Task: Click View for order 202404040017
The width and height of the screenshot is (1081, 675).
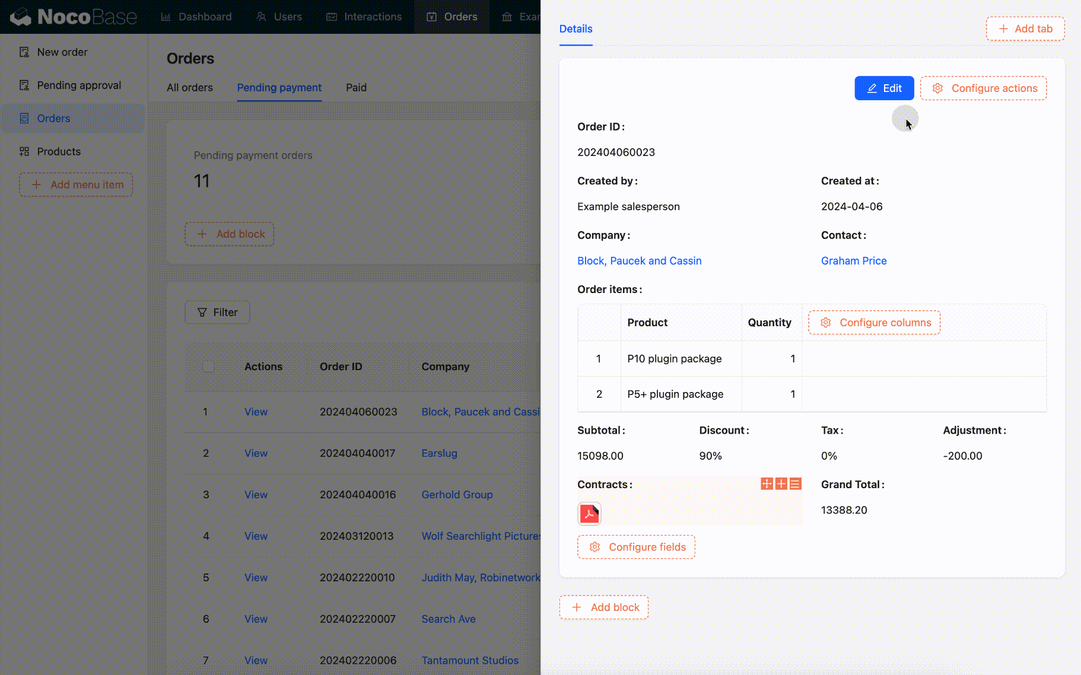Action: (x=256, y=453)
